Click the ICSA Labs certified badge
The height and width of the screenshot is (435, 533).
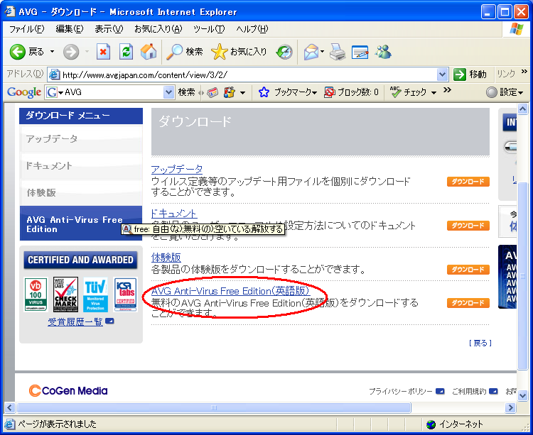(x=125, y=294)
